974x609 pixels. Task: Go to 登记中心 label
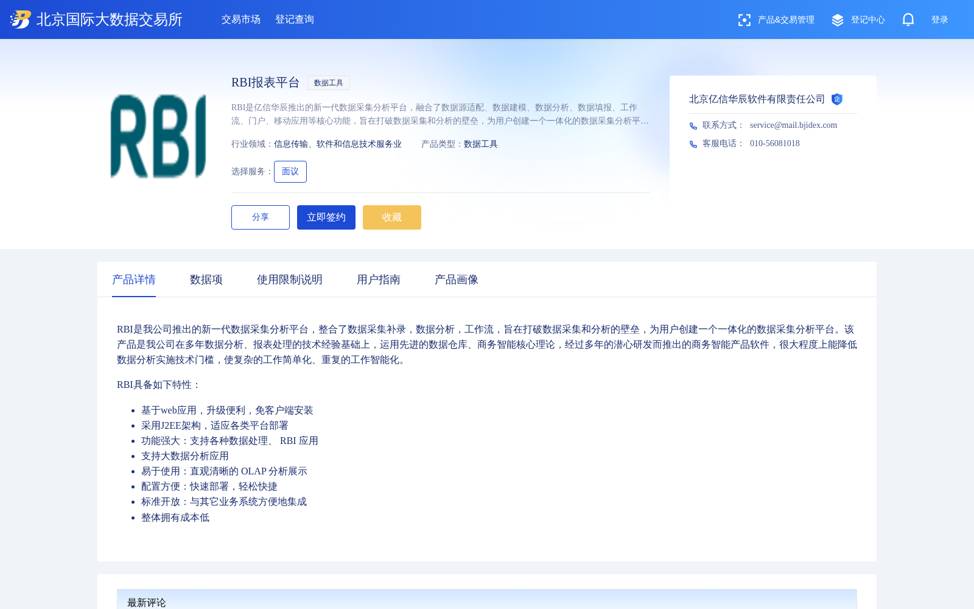(x=868, y=20)
